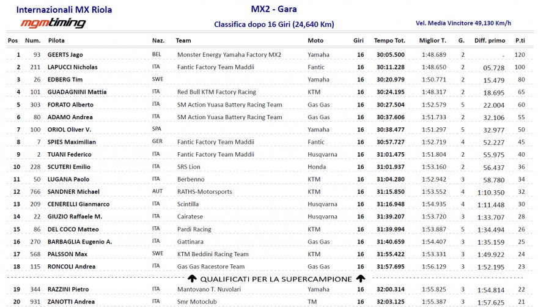Select the 'MX2 - Gara' heading
This screenshot has height=307, width=538.
click(274, 9)
